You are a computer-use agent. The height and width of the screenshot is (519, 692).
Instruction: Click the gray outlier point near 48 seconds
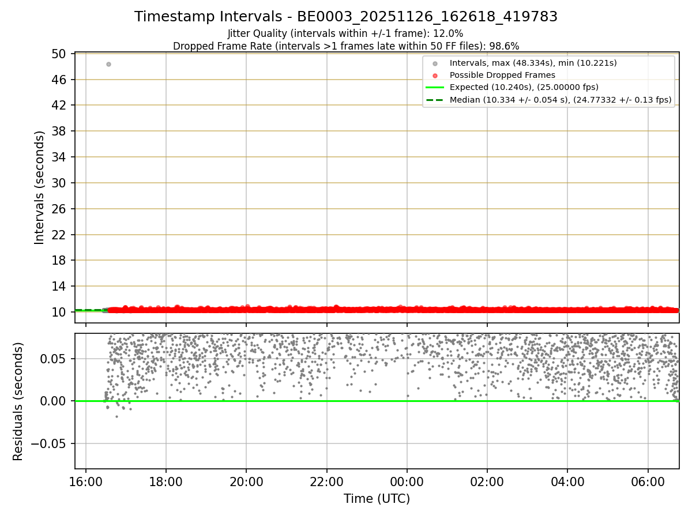108,64
